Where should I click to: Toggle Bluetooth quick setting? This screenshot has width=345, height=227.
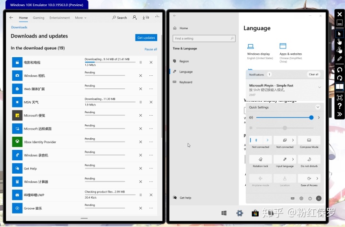pyautogui.click(x=256, y=140)
